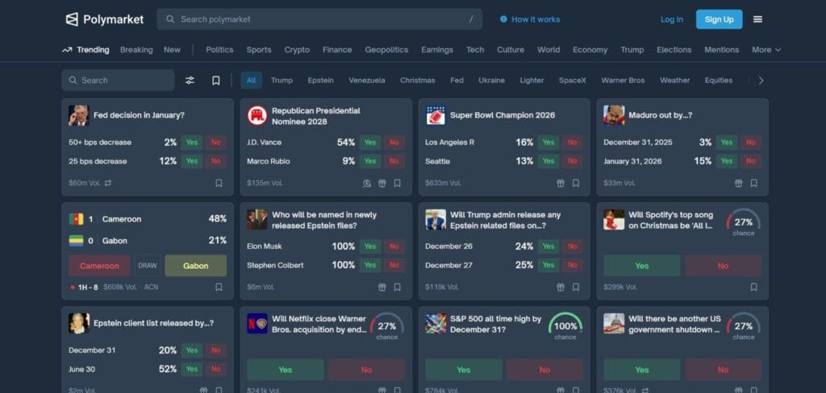The width and height of the screenshot is (826, 393).
Task: Click gift icon on Super Bowl Champion card
Action: (x=561, y=183)
